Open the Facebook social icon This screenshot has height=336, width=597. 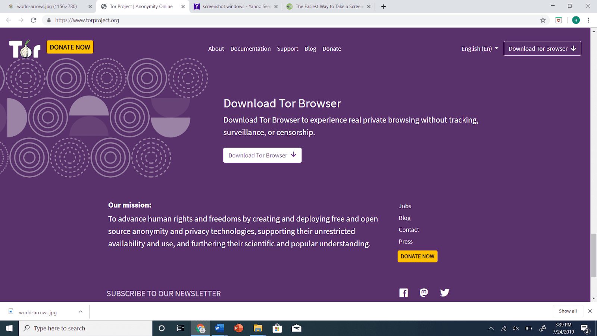tap(403, 293)
